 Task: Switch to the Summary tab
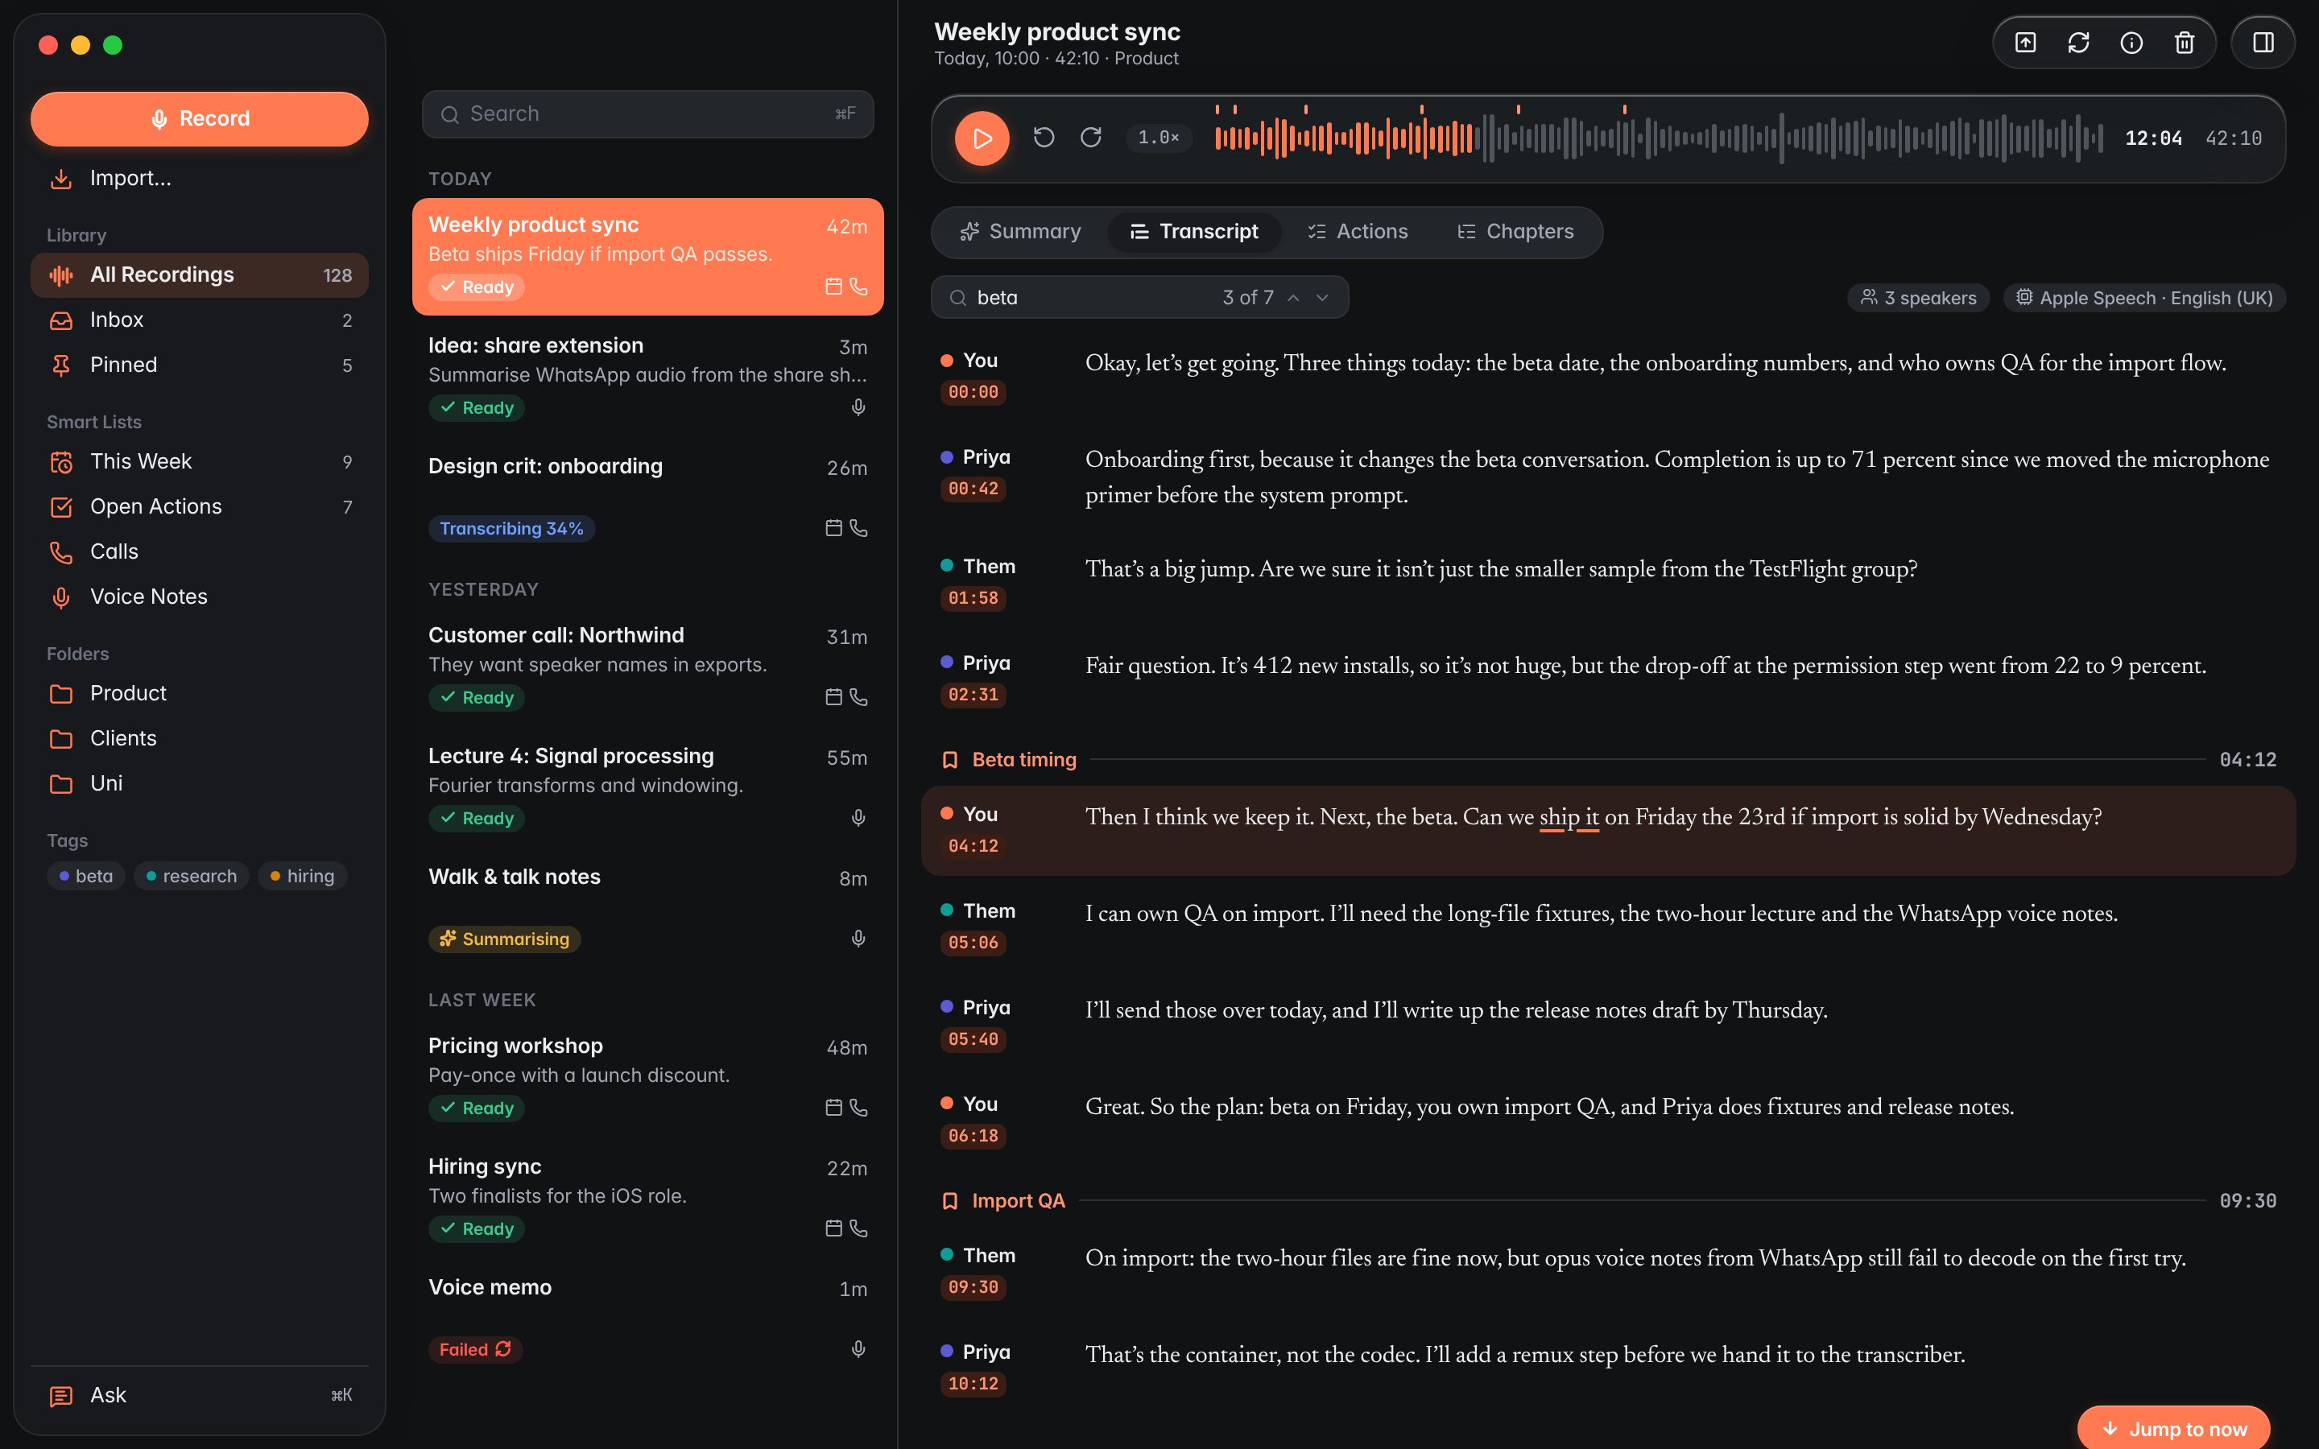click(1020, 232)
